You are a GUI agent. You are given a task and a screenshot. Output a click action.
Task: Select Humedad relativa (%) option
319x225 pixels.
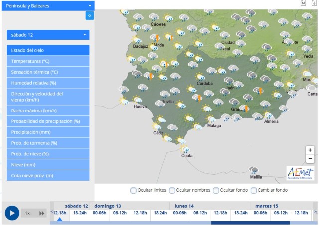coord(48,83)
